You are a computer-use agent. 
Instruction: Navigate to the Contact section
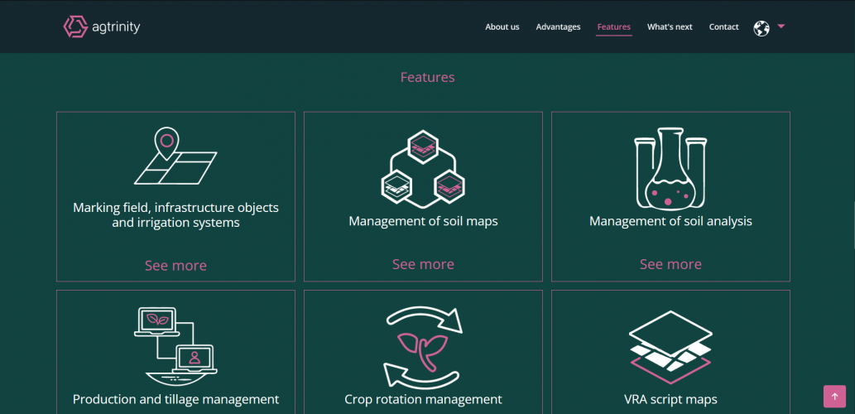(x=723, y=26)
